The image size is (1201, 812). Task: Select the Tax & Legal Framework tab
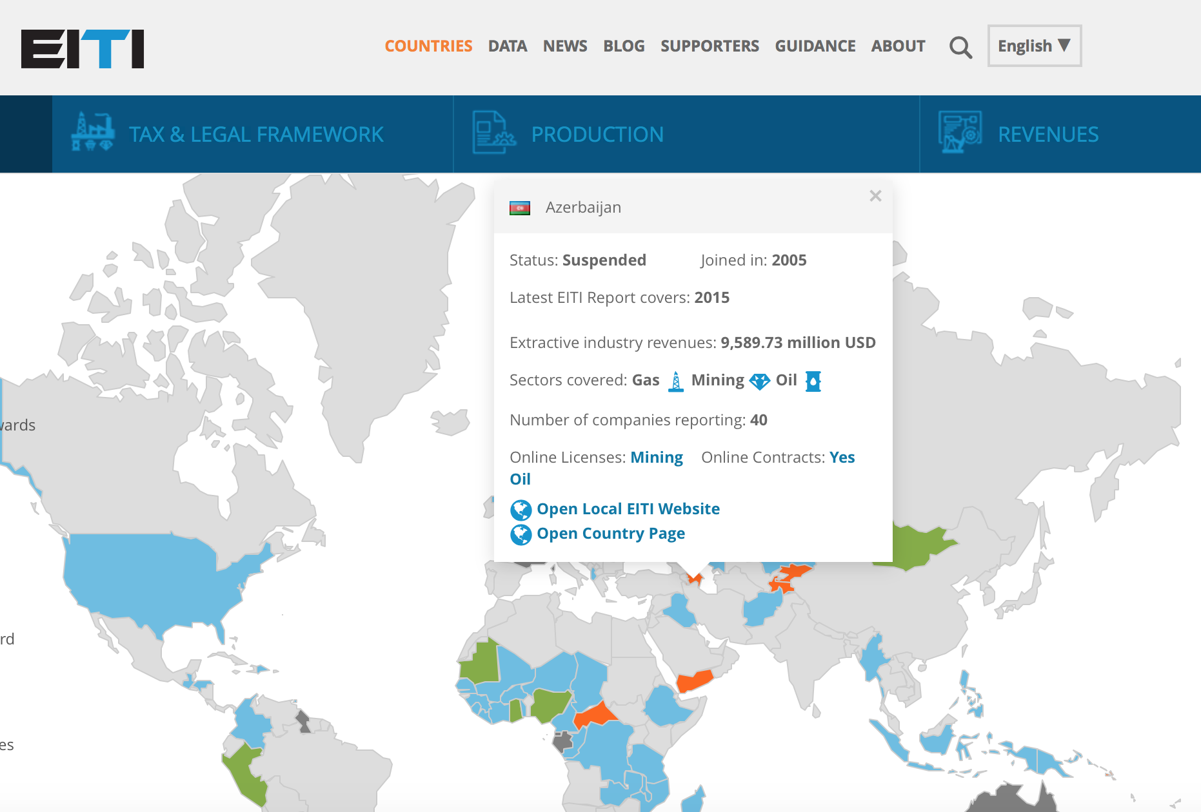(253, 134)
